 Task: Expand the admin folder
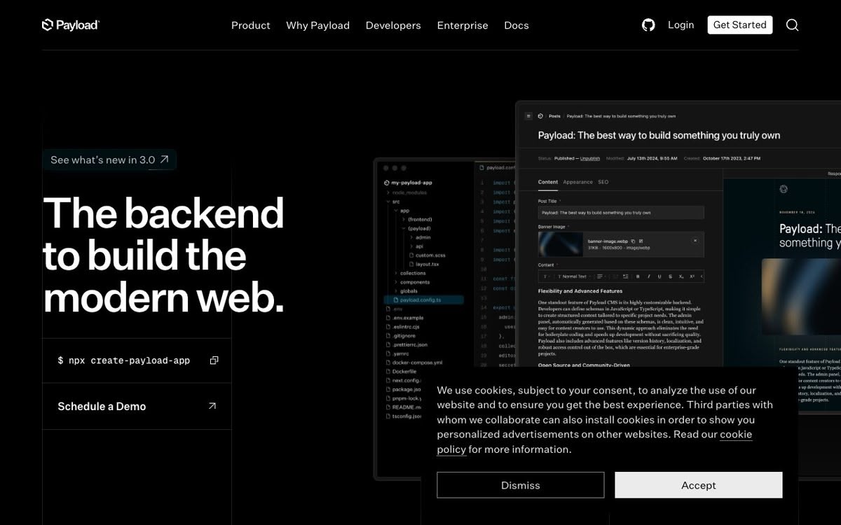pos(420,237)
